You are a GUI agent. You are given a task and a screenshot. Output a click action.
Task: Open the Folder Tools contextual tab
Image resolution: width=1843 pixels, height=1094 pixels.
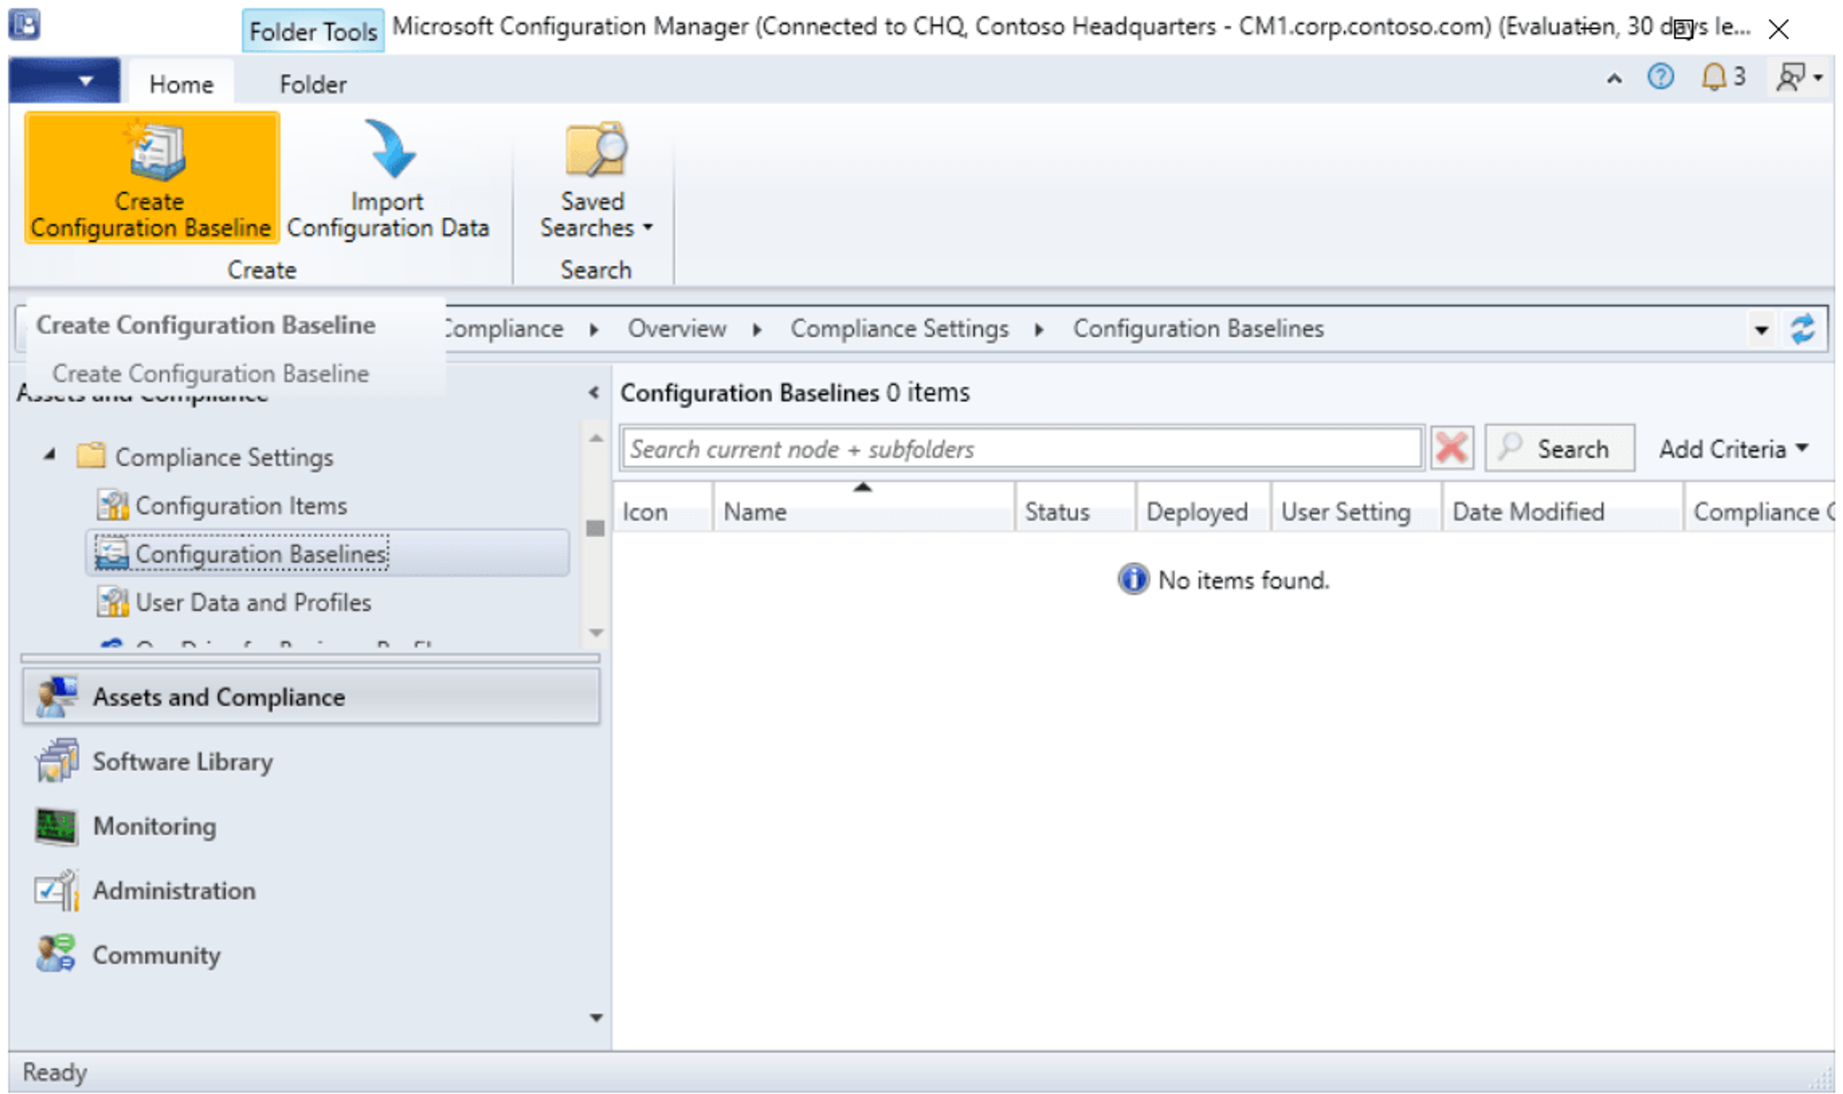pos(313,31)
